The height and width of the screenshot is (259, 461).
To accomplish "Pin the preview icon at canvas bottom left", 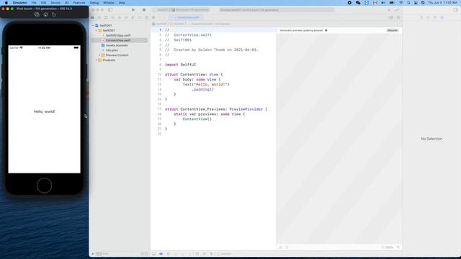I will [x=280, y=247].
